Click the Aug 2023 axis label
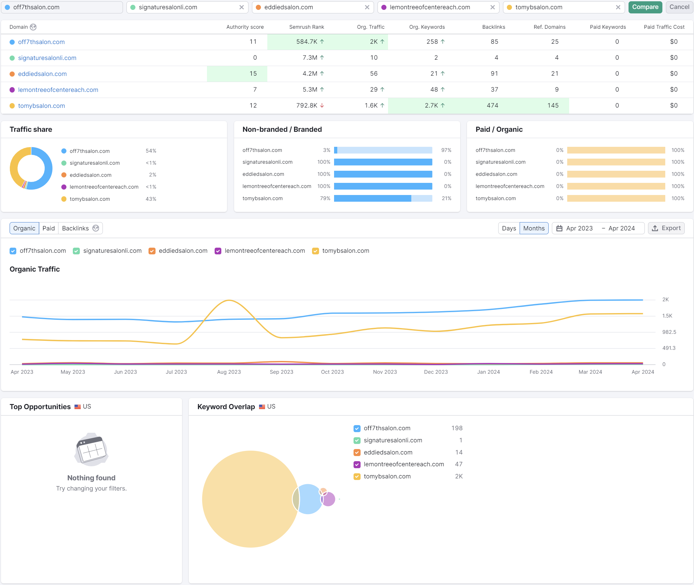This screenshot has height=585, width=694. (229, 372)
